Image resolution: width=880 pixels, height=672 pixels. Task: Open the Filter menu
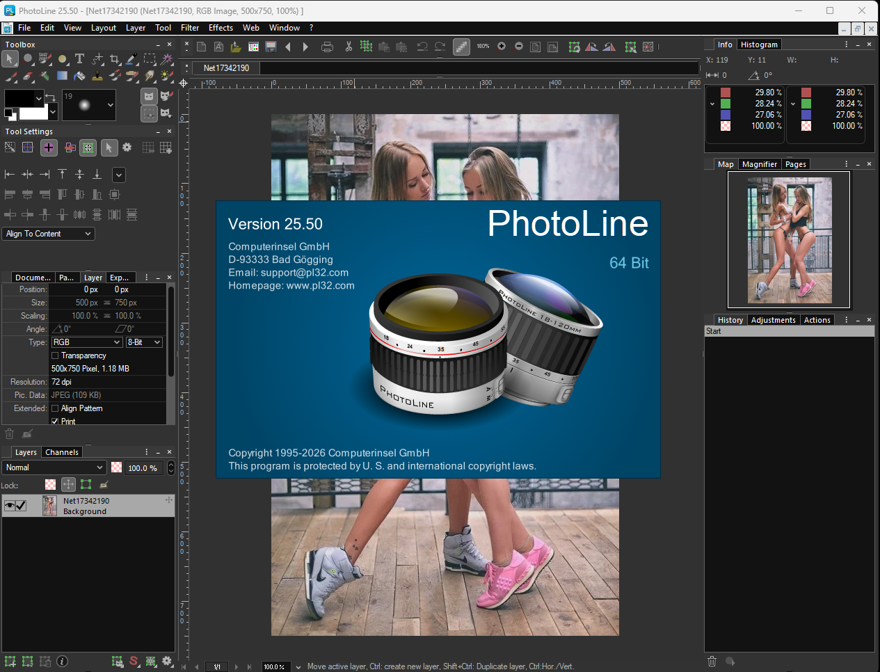pyautogui.click(x=190, y=28)
